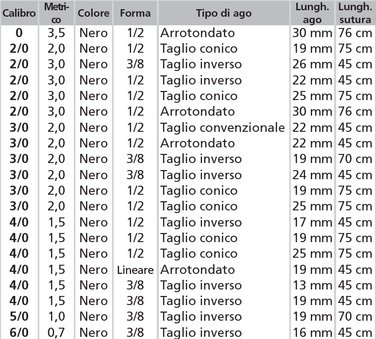The image size is (376, 339).
Task: Click the Lungh. ago column header
Action: tap(312, 13)
